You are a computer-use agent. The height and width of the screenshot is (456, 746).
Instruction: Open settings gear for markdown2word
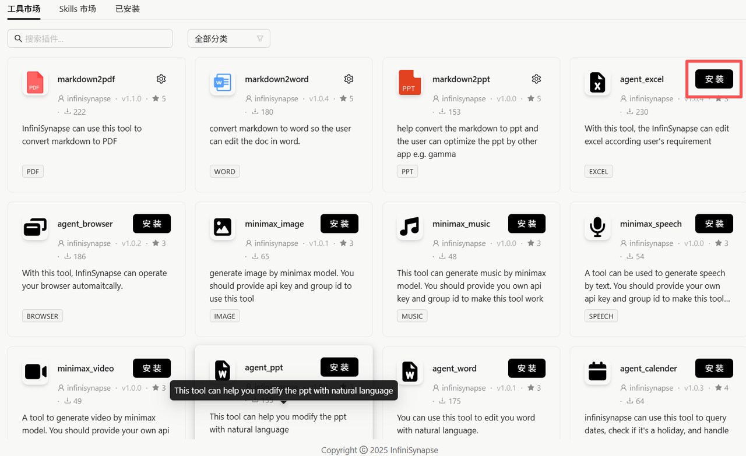click(x=349, y=79)
